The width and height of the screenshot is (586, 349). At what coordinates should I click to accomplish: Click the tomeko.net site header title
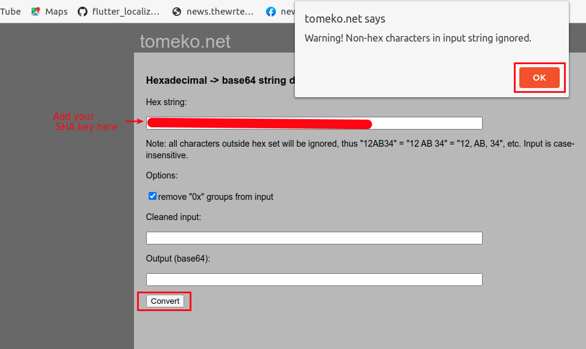(185, 41)
